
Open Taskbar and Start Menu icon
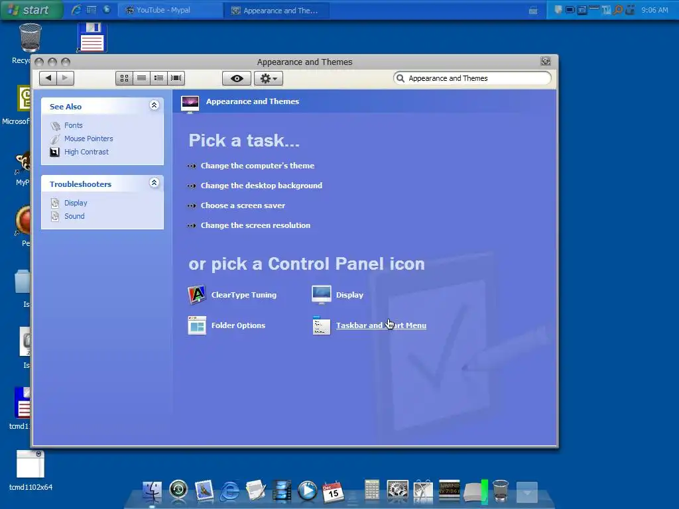[x=322, y=325]
